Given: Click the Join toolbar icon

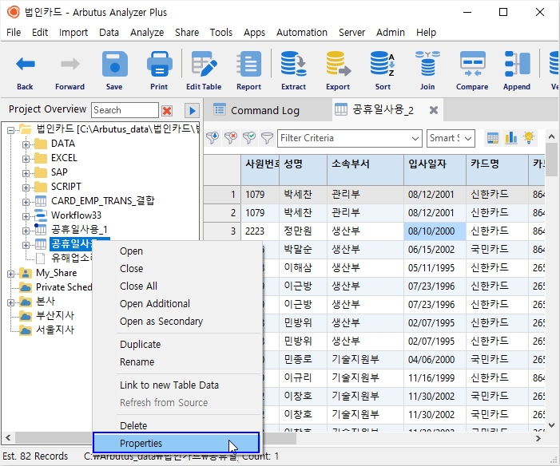Looking at the screenshot, I should (427, 64).
